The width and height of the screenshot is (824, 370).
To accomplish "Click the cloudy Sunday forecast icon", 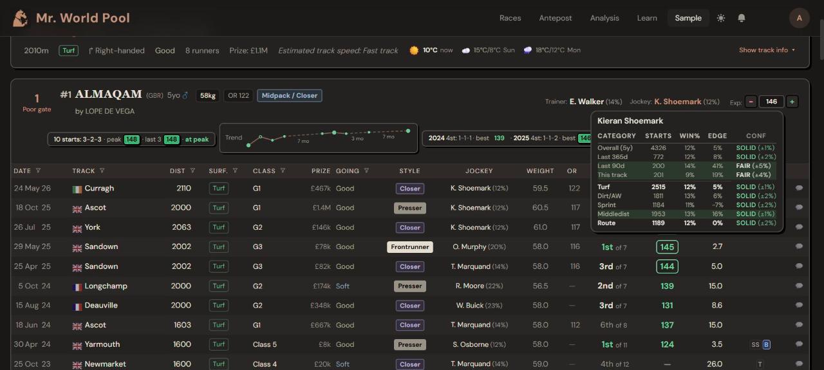I will point(466,50).
